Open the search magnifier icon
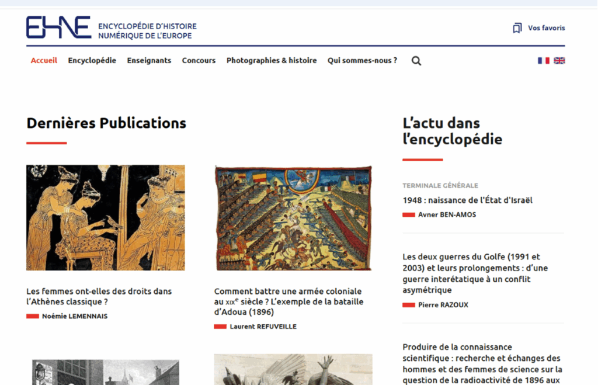 click(x=416, y=61)
